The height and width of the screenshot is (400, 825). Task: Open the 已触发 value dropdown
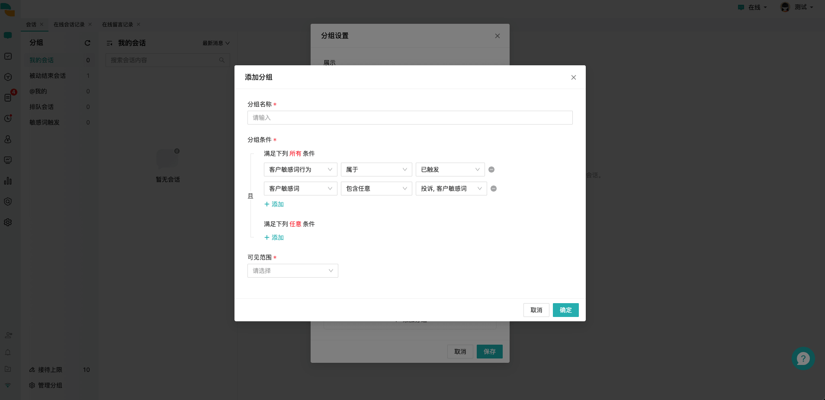pyautogui.click(x=450, y=170)
